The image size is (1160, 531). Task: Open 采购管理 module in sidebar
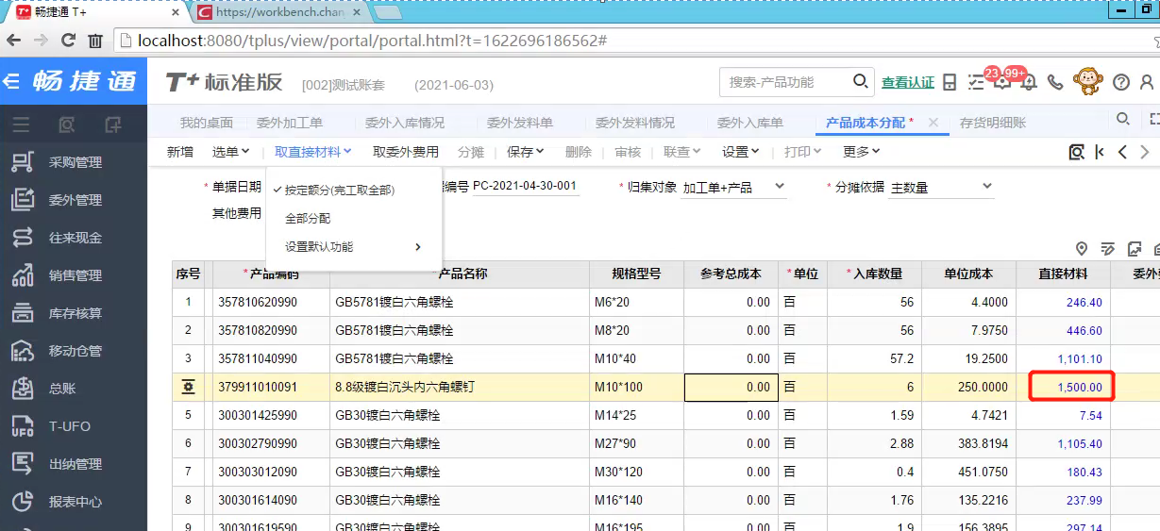(74, 162)
